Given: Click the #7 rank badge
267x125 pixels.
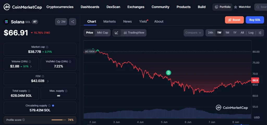Looking at the screenshot, I should point(35,22).
